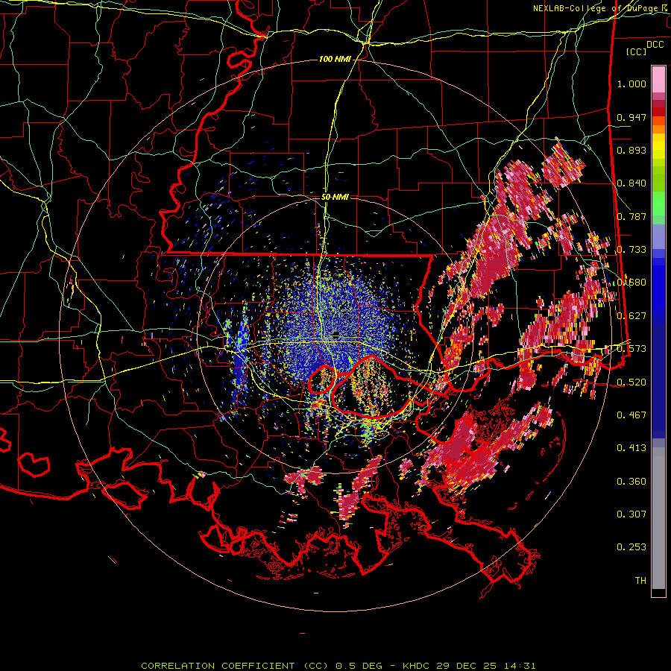Select the 0.840 scale value
This screenshot has width=671, height=671.
tap(631, 183)
